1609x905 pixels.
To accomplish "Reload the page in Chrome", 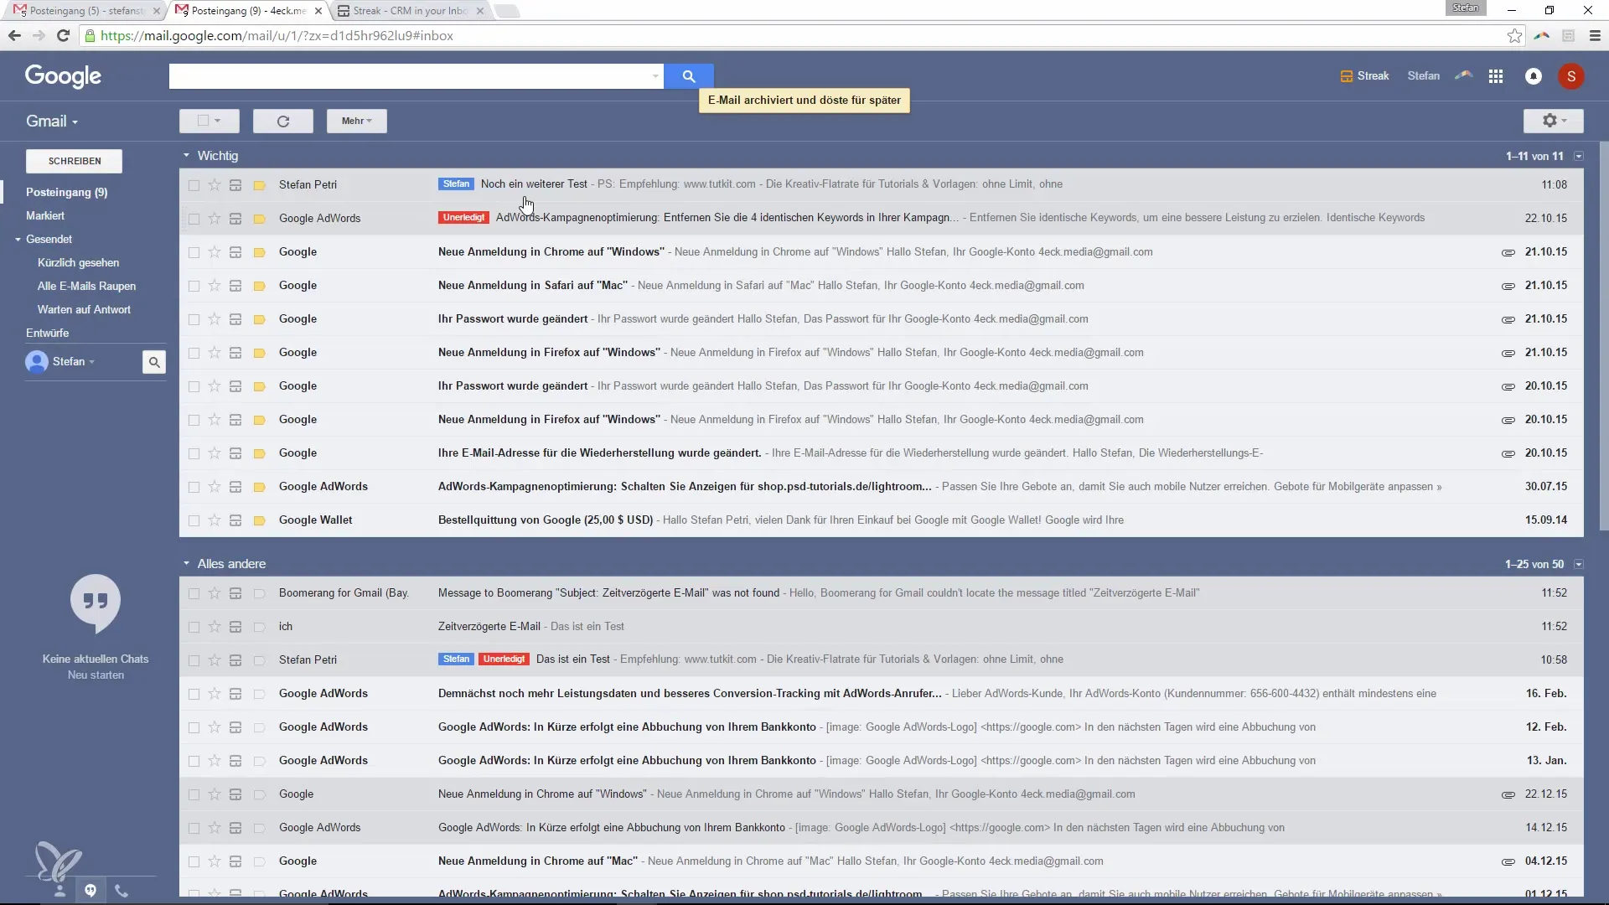I will (63, 35).
